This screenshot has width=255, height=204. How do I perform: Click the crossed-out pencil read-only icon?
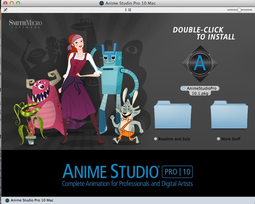click(x=5, y=10)
